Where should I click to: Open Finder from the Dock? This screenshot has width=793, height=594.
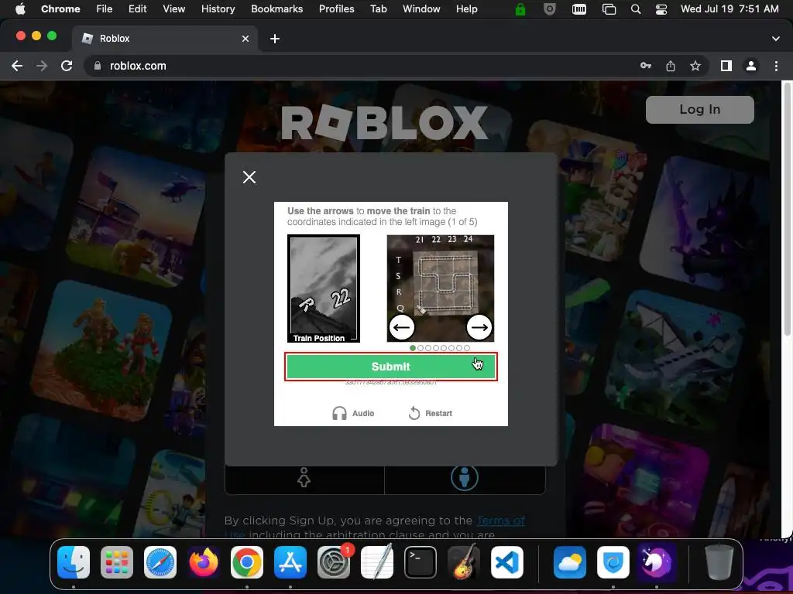(74, 562)
